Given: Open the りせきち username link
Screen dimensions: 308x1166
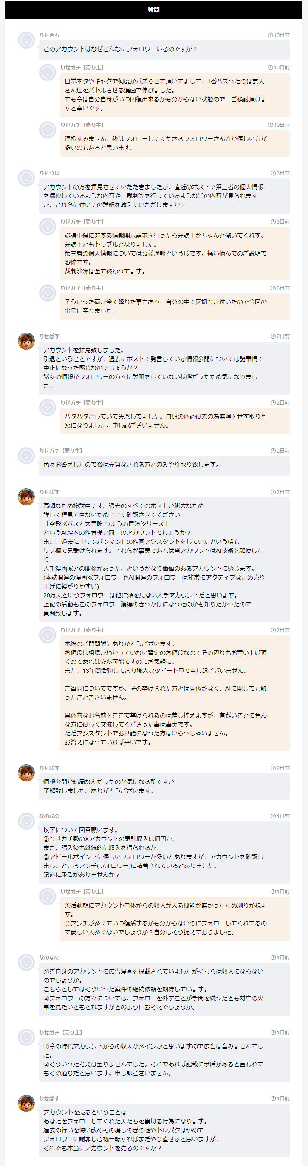Looking at the screenshot, I should pos(49,35).
